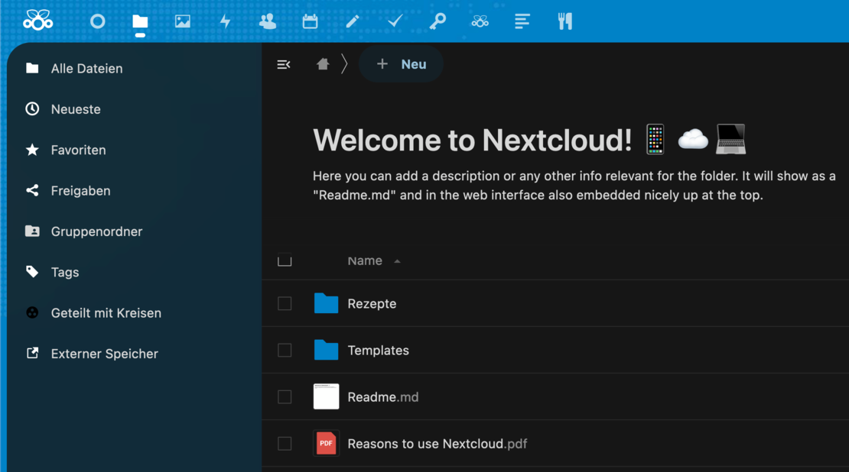Open the Cookbook app (fork and knife icon)
Viewport: 849px width, 472px height.
(x=564, y=21)
